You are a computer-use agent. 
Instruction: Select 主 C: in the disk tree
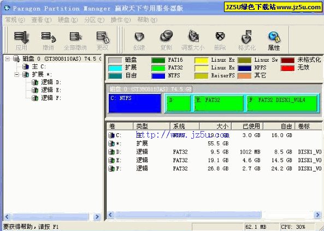39,67
